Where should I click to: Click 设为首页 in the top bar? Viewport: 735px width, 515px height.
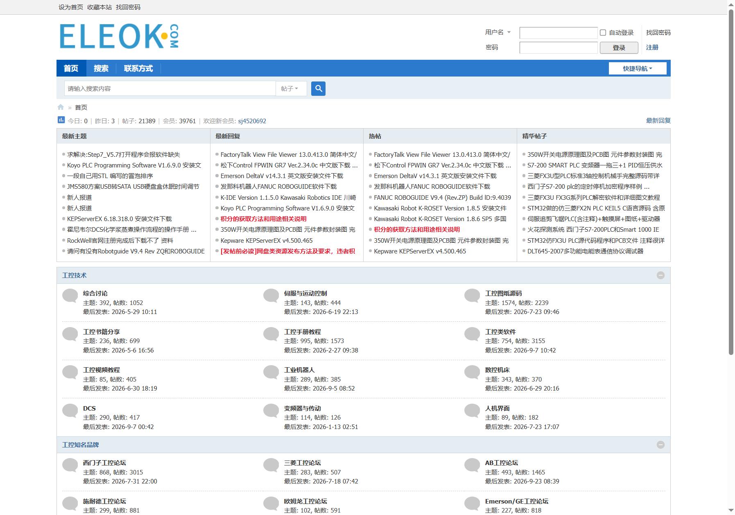[71, 7]
